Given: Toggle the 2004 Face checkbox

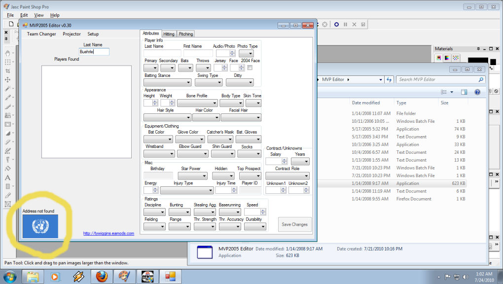Looking at the screenshot, I should point(250,68).
